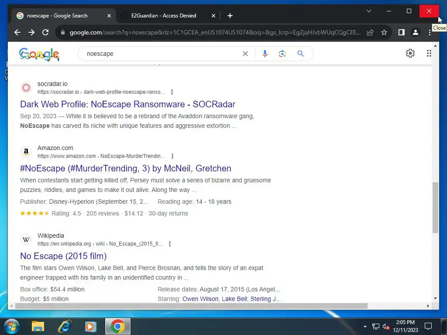Share this page from the address bar

pos(370,32)
